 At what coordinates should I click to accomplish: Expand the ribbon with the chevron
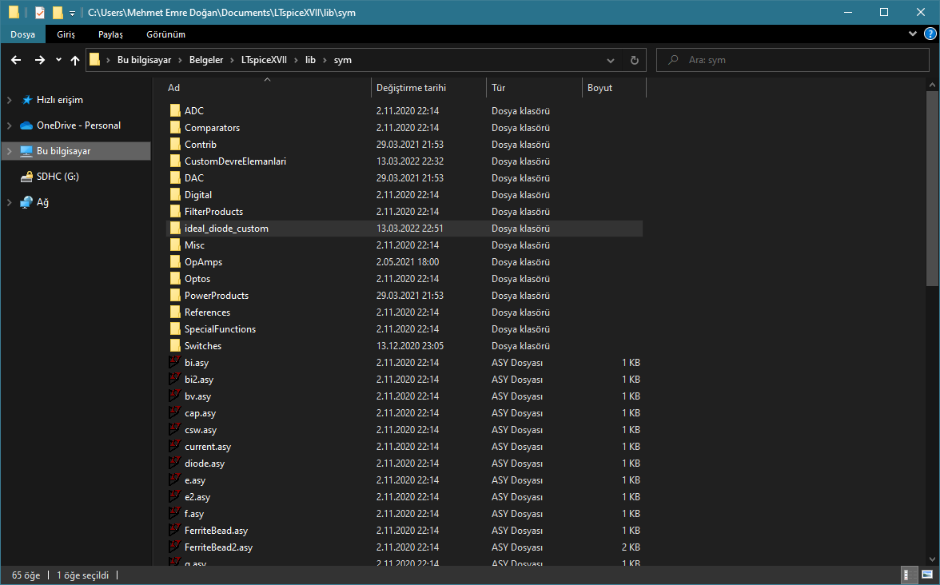[913, 34]
